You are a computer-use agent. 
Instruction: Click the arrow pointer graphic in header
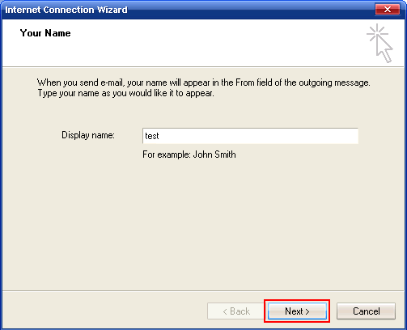click(x=385, y=49)
